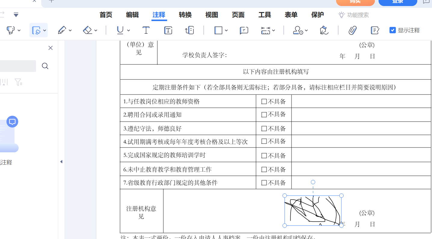Open the stamp tool dropdown
Screen dimensions: 432x239
click(306, 30)
